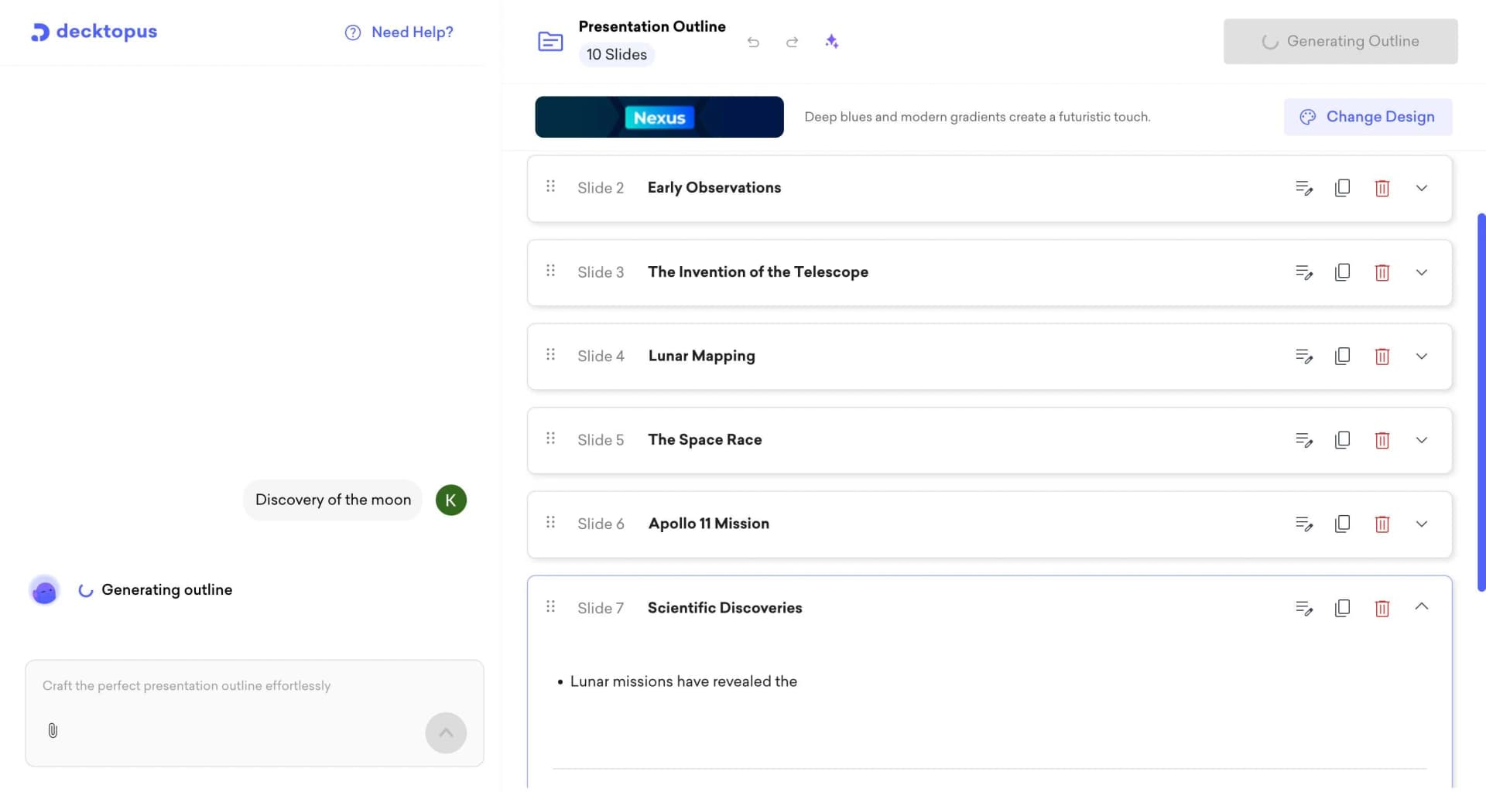Redo the outline change
Screen dimensions: 1486x792
point(792,42)
